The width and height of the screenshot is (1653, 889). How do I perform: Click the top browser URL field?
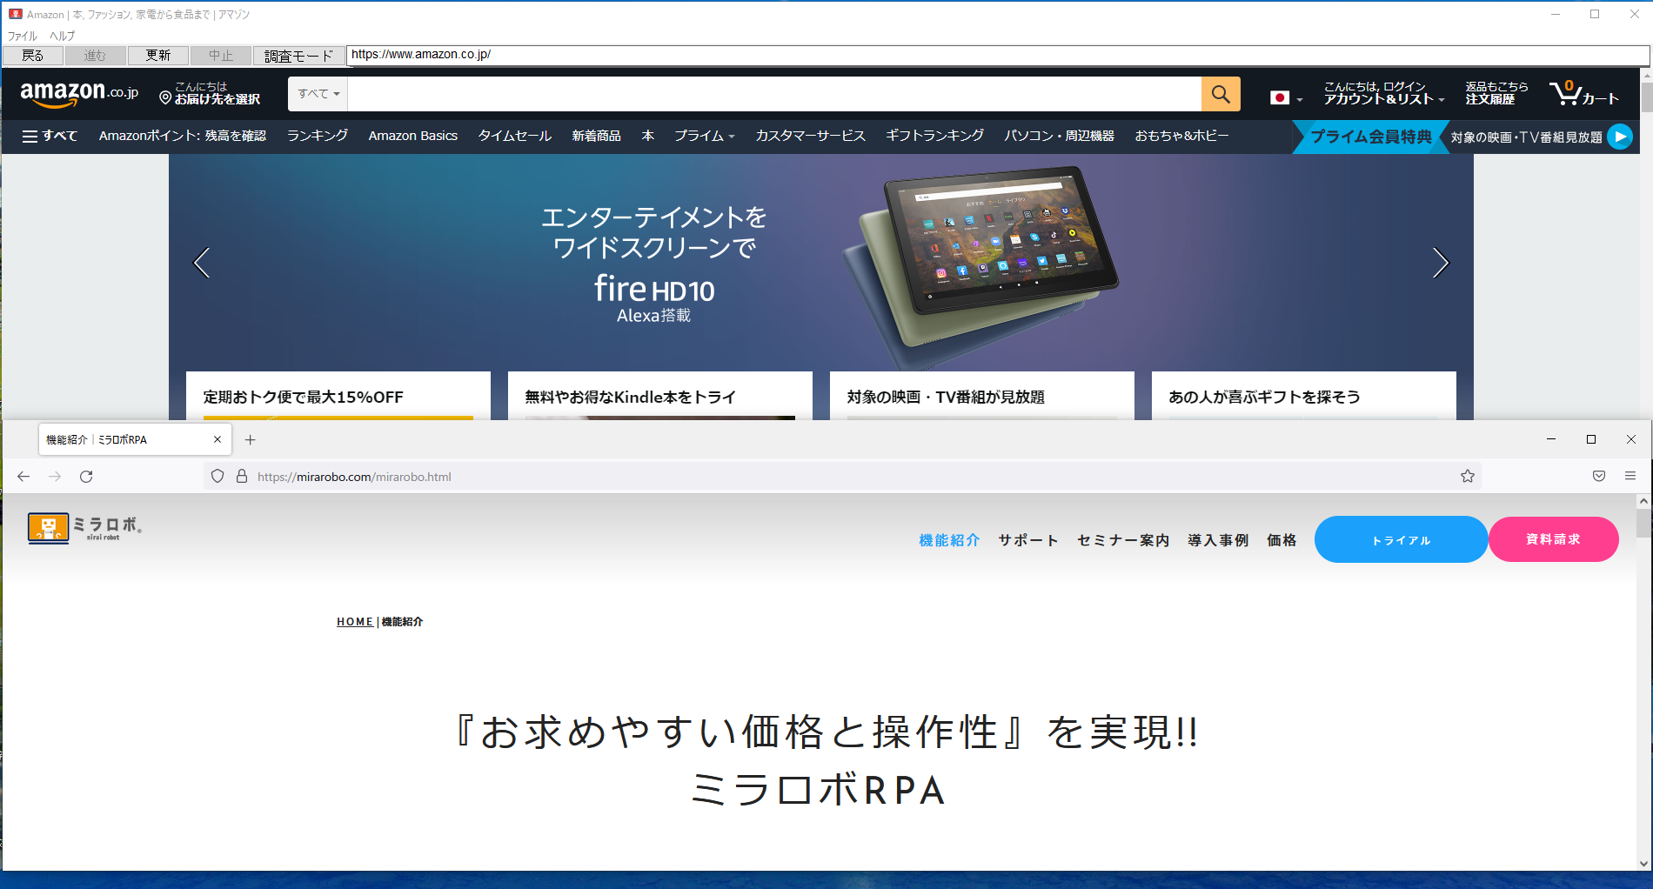point(998,55)
